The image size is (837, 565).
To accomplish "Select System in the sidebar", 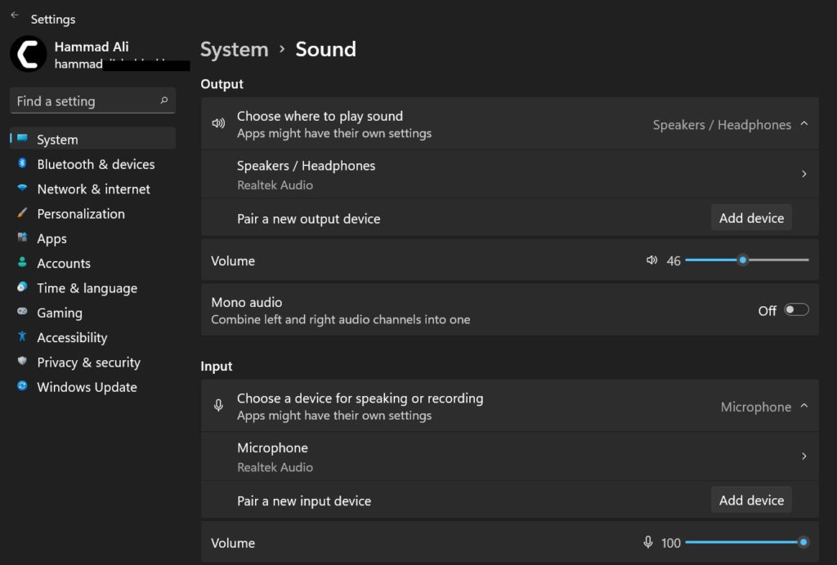I will tap(59, 139).
